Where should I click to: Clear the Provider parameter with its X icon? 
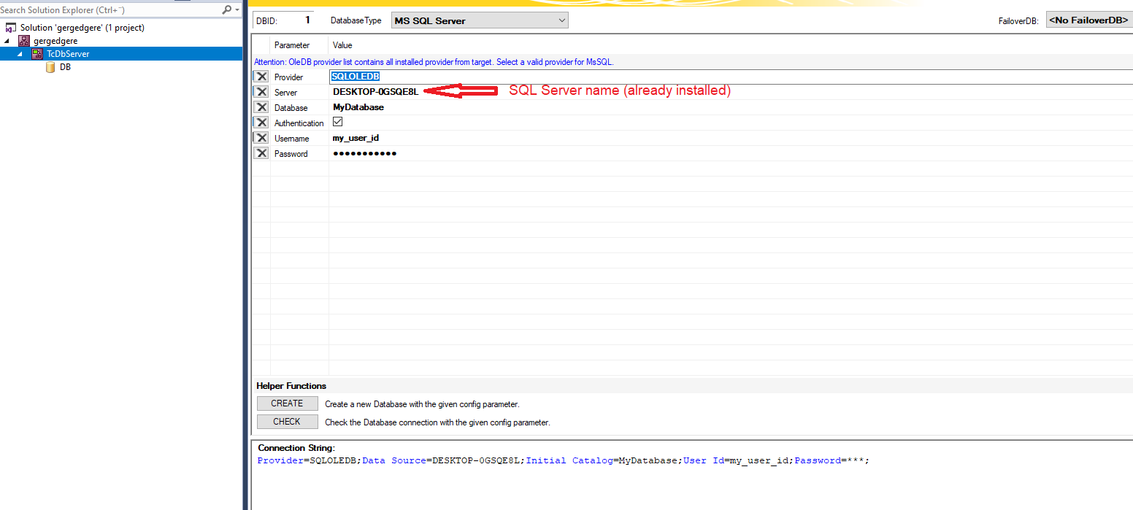[x=261, y=77]
